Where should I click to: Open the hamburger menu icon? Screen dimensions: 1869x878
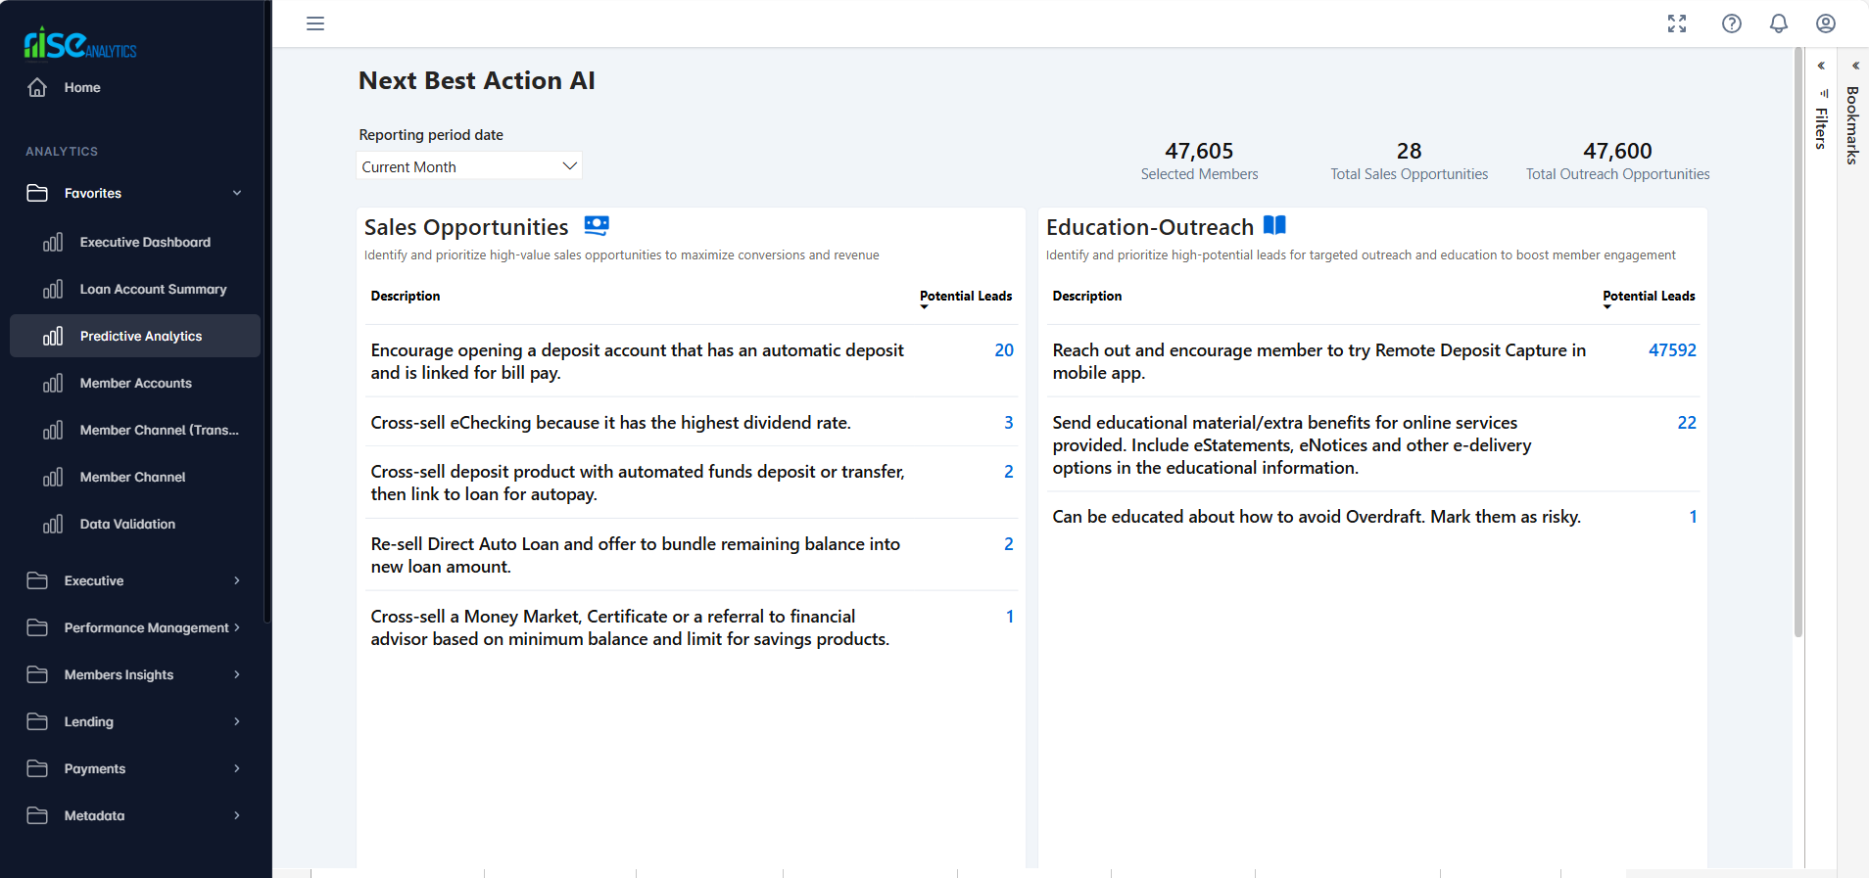pyautogui.click(x=315, y=23)
